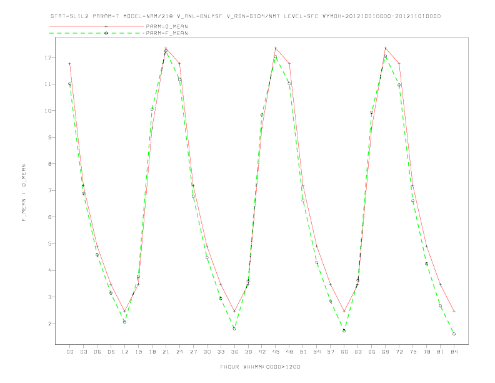The width and height of the screenshot is (495, 383).
Task: Click the x-axis forecast hour label 33
Action: pos(221,352)
